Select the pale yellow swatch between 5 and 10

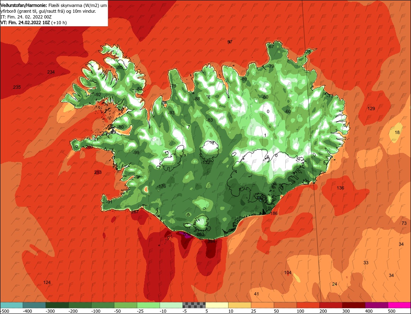(x=217, y=305)
